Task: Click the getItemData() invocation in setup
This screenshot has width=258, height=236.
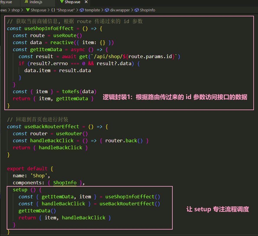Action: click(x=37, y=211)
